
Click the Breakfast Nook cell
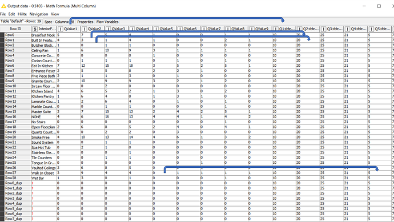tap(44, 35)
